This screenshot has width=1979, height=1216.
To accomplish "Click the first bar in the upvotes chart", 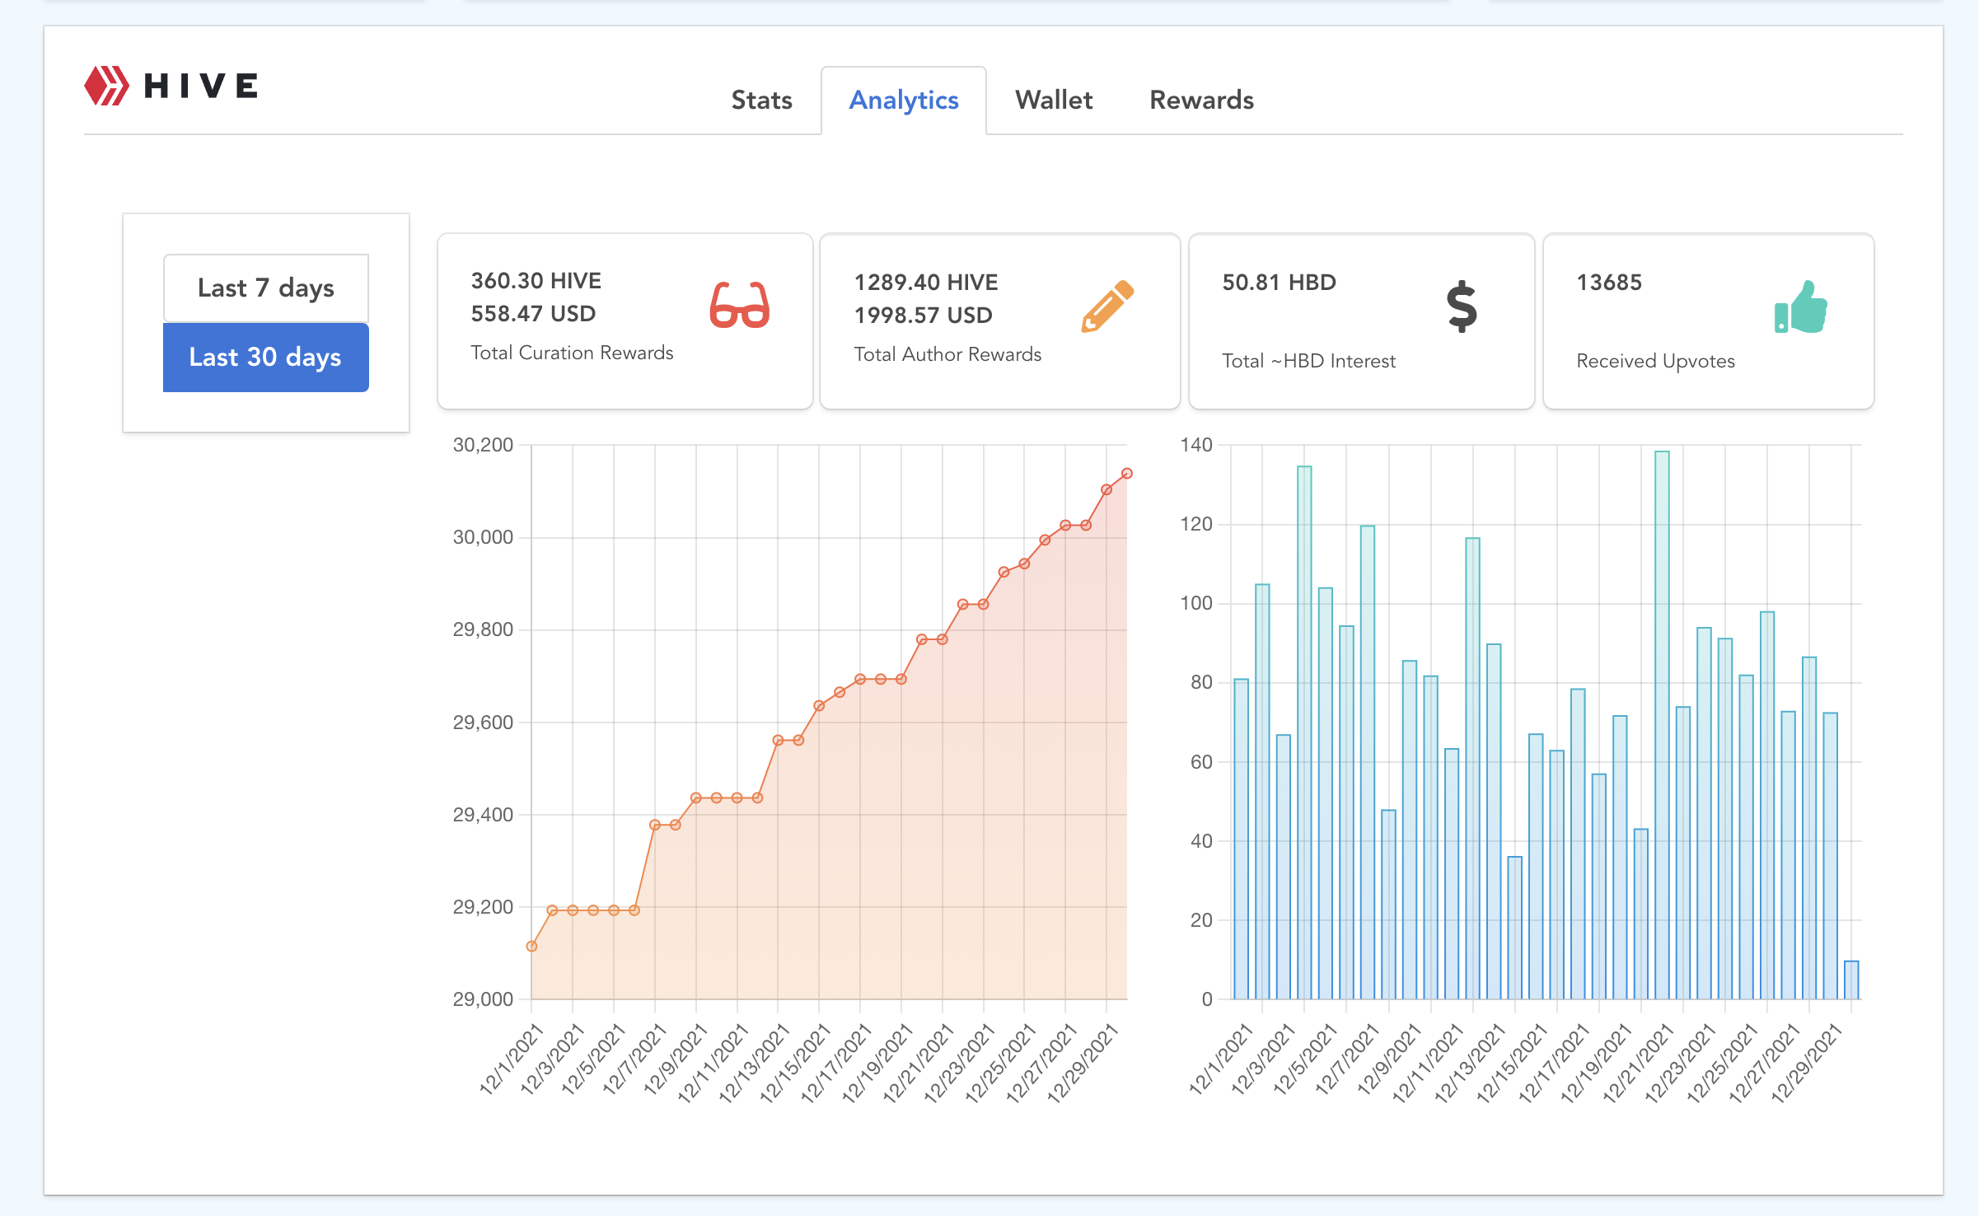I will point(1242,840).
